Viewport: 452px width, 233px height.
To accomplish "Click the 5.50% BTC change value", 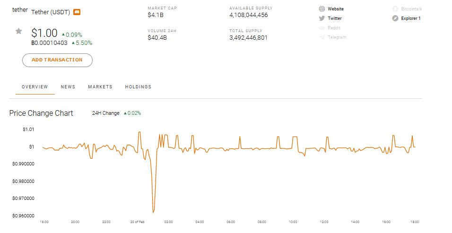I will point(82,43).
